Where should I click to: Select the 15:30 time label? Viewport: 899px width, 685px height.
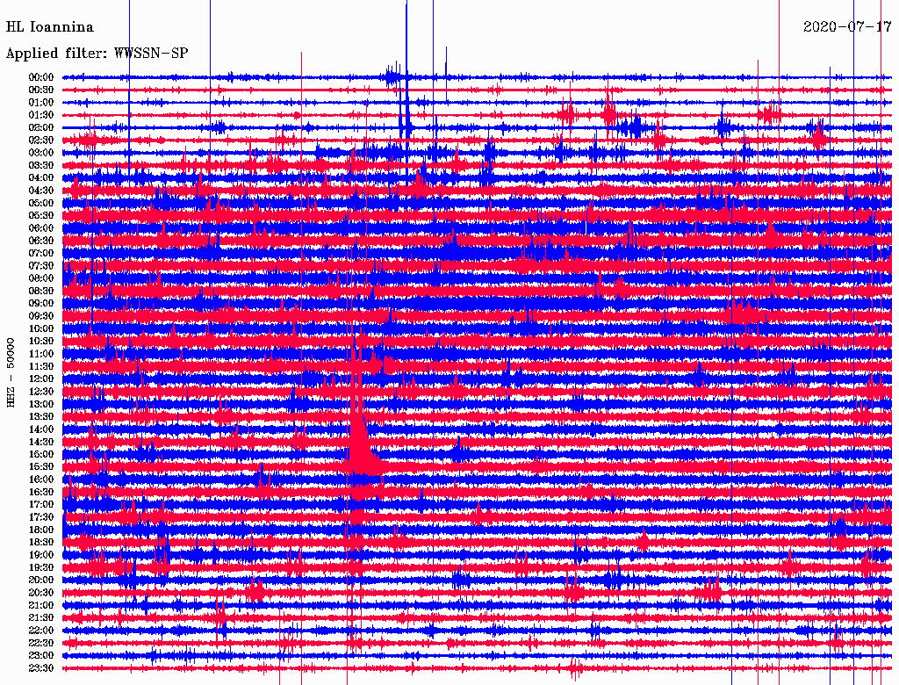[x=41, y=467]
